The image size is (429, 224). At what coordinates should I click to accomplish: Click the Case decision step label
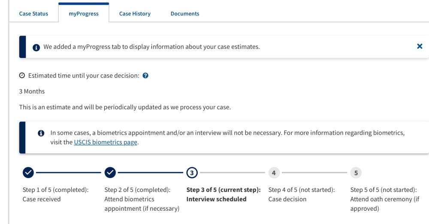point(287,199)
